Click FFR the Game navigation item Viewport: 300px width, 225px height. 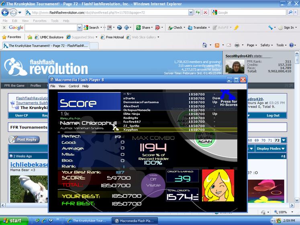tap(14, 86)
